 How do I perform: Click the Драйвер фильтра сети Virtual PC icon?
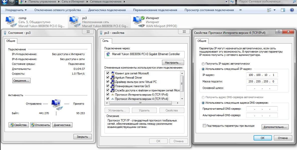click(113, 82)
